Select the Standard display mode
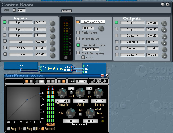Image resolution: width=173 pixels, height=133 pixels. point(43,129)
